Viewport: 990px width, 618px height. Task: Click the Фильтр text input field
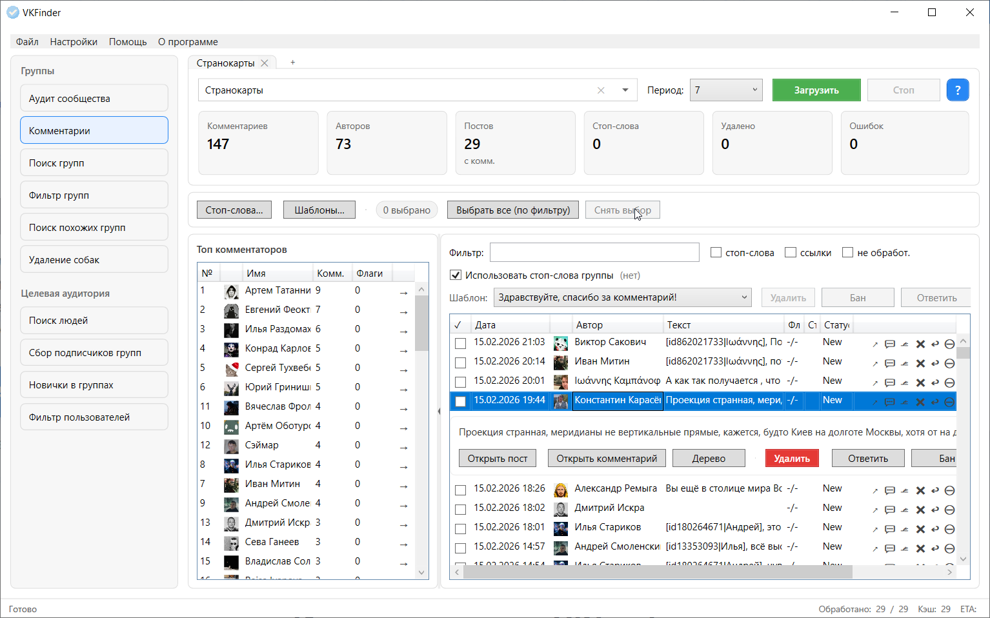[594, 252]
